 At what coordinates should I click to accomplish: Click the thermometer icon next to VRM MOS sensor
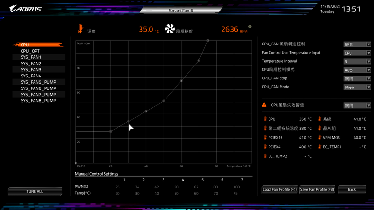point(320,137)
